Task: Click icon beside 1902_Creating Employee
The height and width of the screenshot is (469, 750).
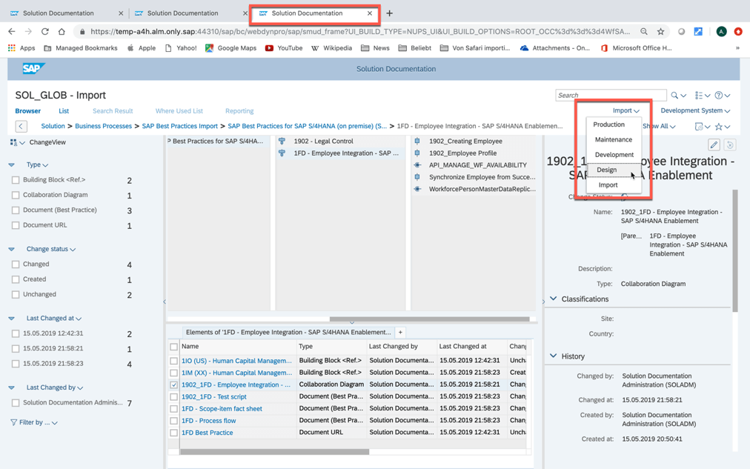Action: coord(417,141)
